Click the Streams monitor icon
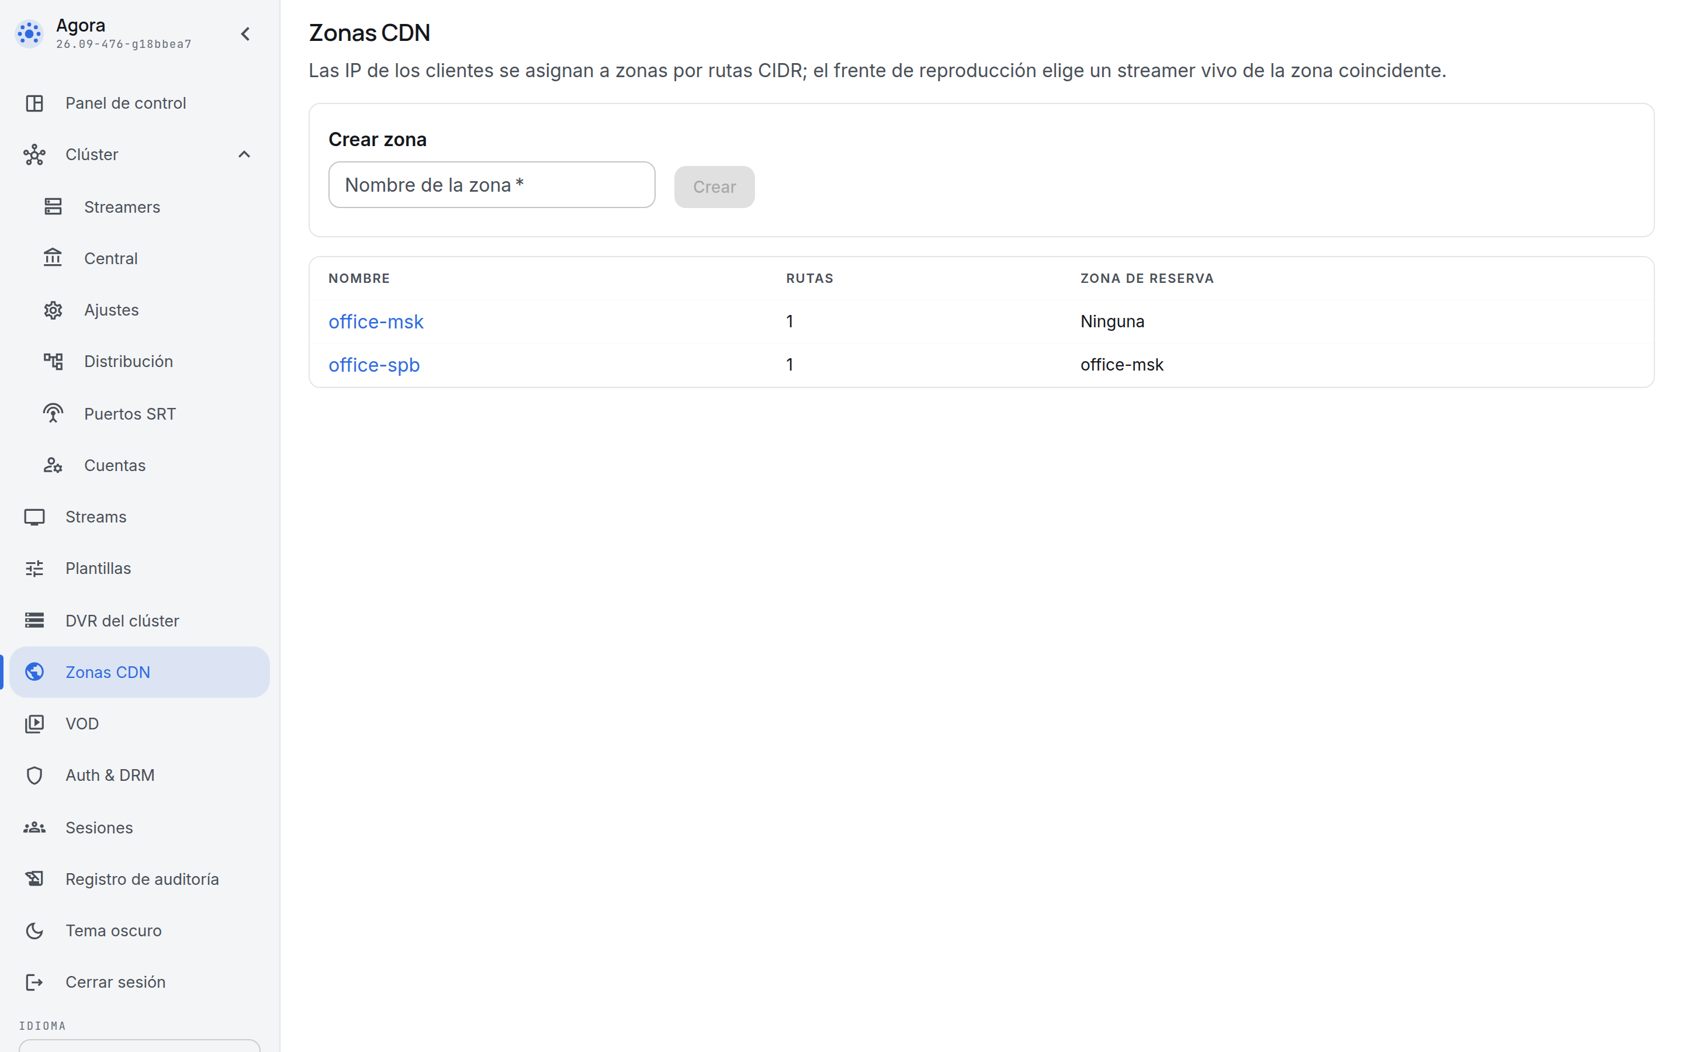This screenshot has height=1052, width=1683. [34, 517]
